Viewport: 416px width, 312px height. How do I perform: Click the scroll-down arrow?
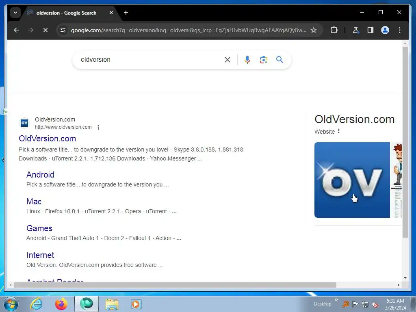[x=405, y=278]
